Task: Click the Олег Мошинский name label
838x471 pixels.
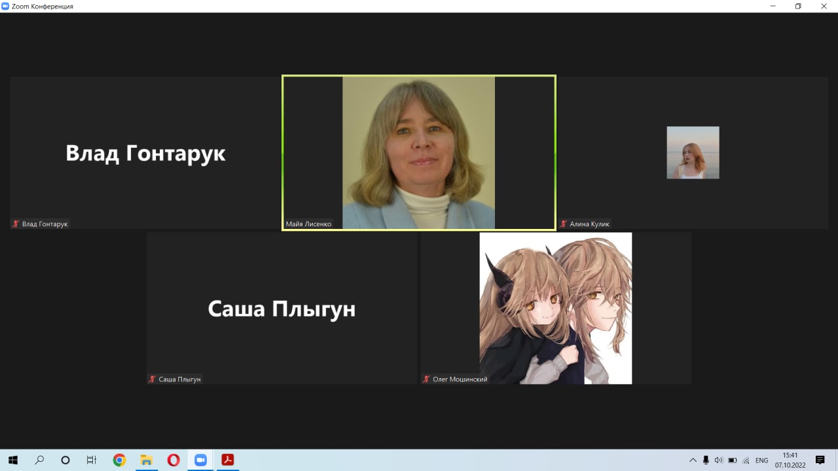Action: pos(460,379)
